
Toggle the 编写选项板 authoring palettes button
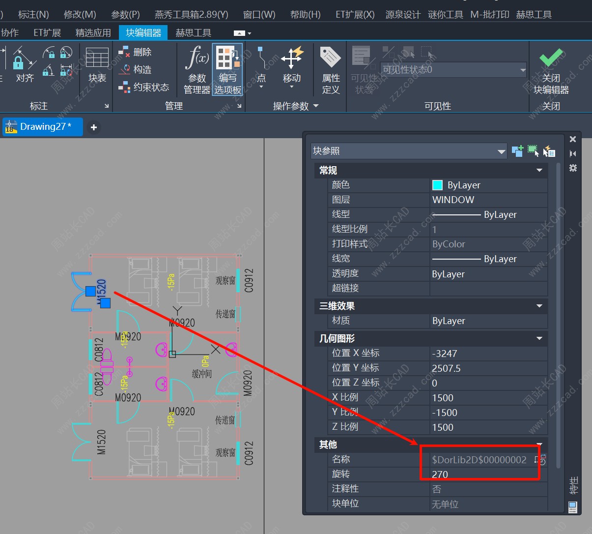227,69
